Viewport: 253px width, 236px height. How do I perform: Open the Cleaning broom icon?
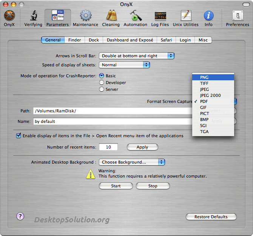pyautogui.click(x=111, y=16)
